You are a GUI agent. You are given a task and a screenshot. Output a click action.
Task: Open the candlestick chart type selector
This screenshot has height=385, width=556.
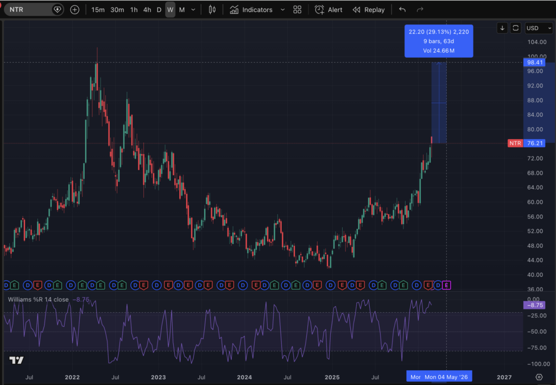212,10
